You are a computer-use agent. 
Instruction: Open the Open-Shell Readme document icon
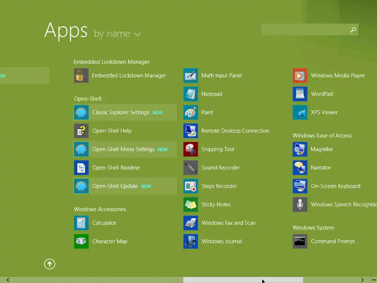pos(81,168)
